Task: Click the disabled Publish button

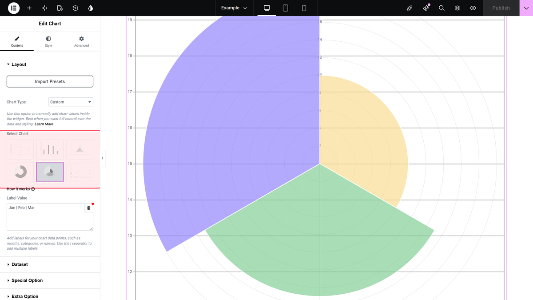Action: [501, 8]
